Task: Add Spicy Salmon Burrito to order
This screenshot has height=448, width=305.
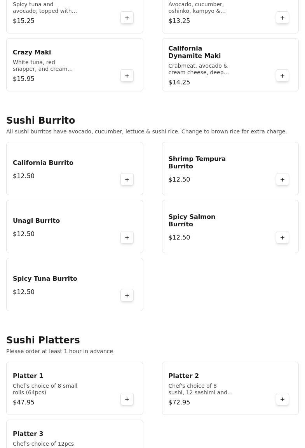Action: coord(282,238)
